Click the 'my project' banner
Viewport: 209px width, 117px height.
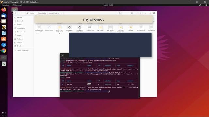click(93, 19)
